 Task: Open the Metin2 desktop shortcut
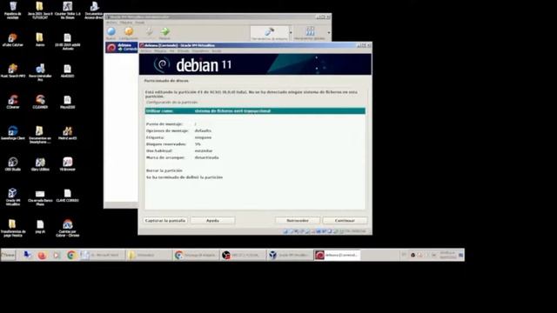68,133
